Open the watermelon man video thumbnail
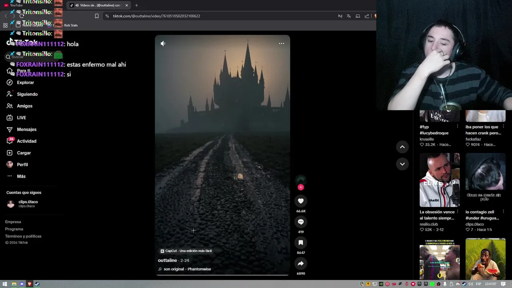 point(486,259)
